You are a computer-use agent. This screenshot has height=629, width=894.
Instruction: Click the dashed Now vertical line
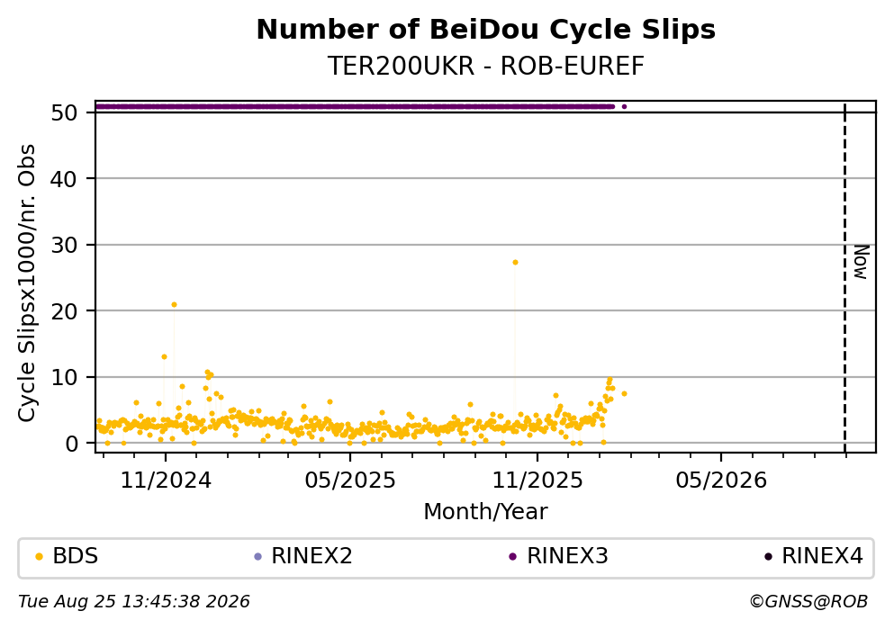(x=845, y=277)
